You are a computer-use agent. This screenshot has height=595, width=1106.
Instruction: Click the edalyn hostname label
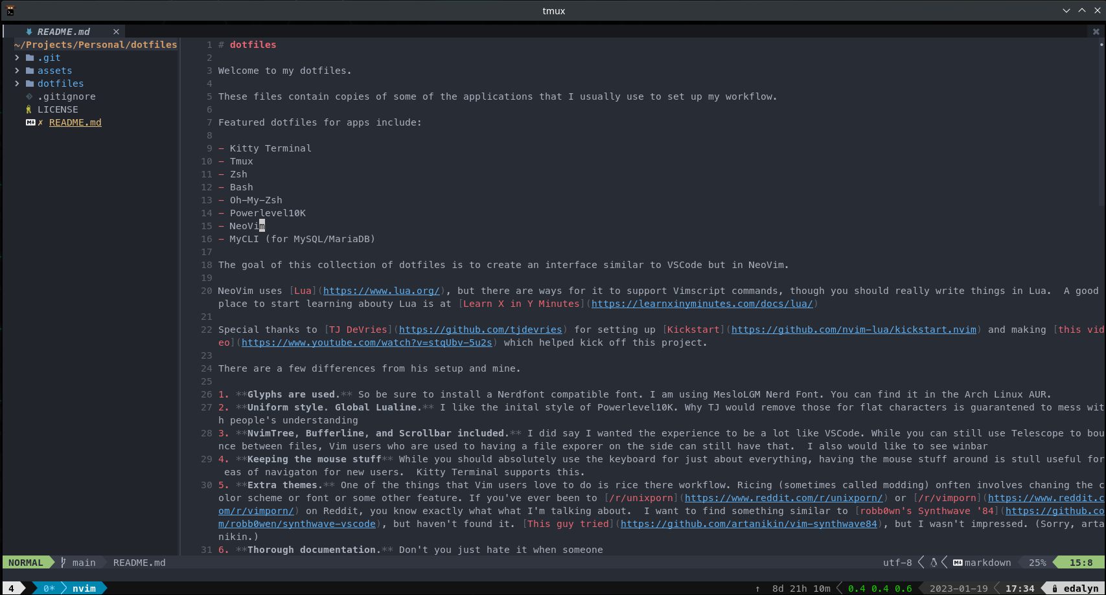tap(1081, 589)
